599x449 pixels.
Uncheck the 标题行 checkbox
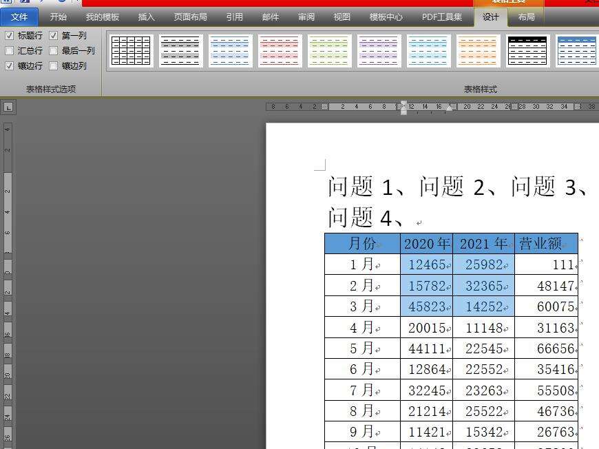click(x=9, y=36)
